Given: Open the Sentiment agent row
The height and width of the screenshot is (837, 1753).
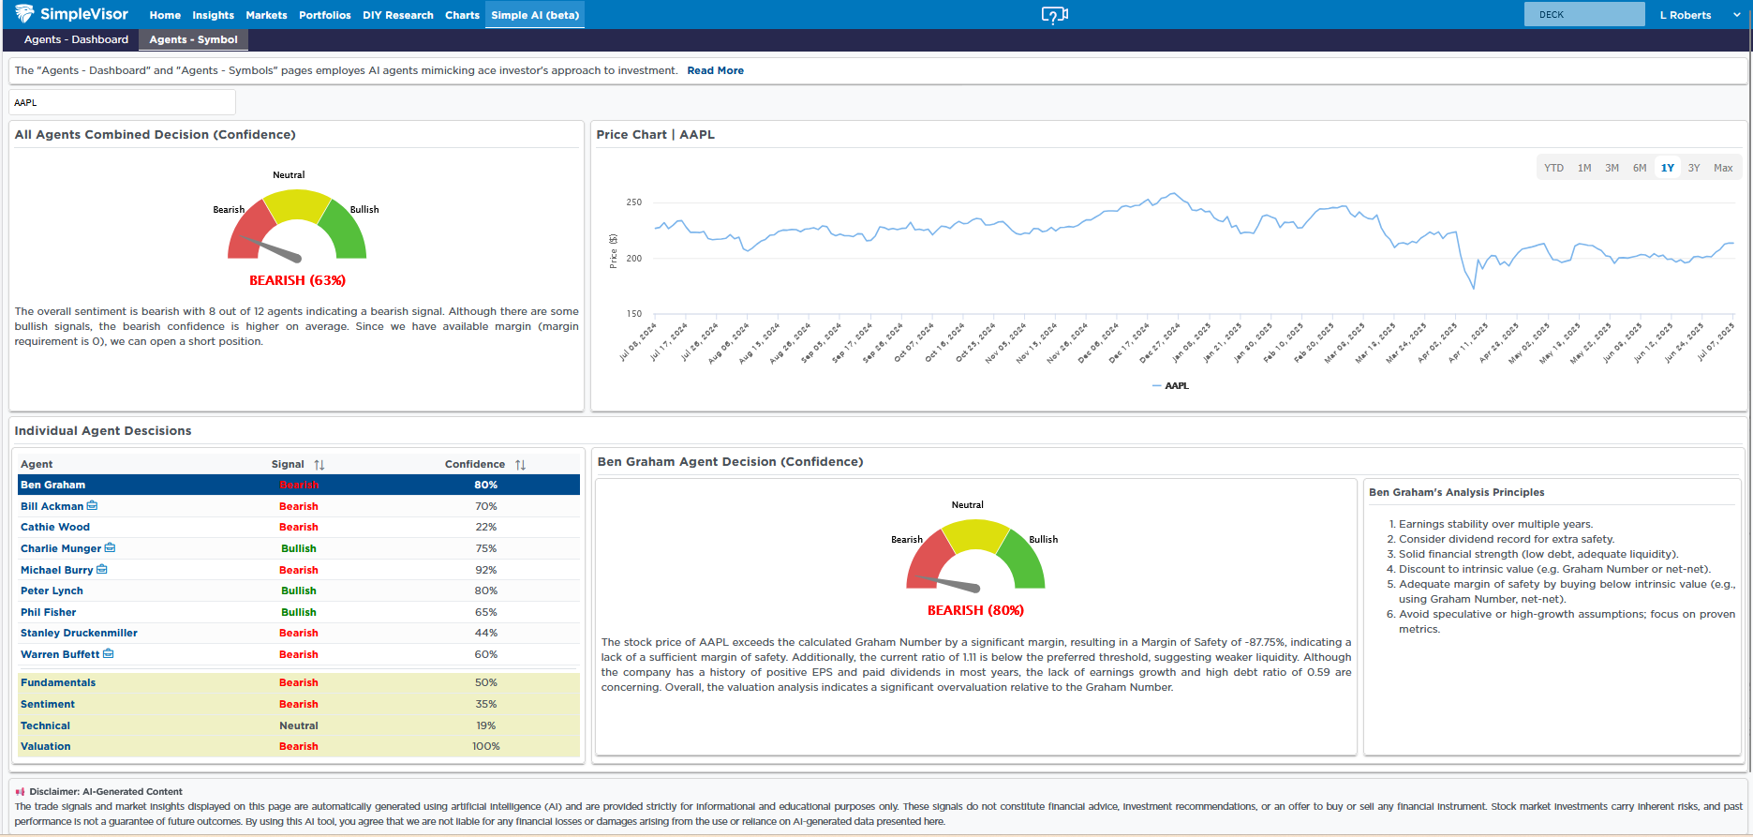Looking at the screenshot, I should point(299,704).
